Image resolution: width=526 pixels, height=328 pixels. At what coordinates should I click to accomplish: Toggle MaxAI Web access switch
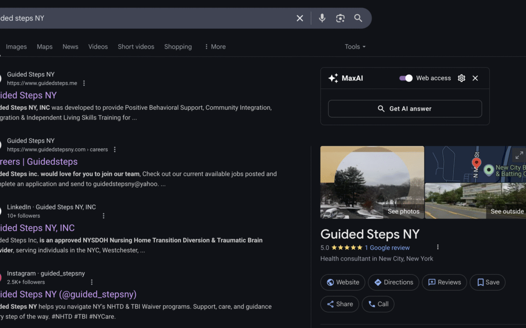(406, 78)
